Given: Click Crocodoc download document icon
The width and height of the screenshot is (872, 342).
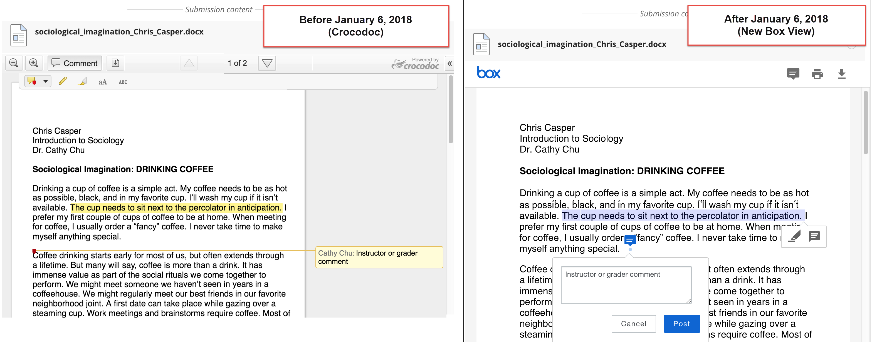Looking at the screenshot, I should (x=115, y=63).
